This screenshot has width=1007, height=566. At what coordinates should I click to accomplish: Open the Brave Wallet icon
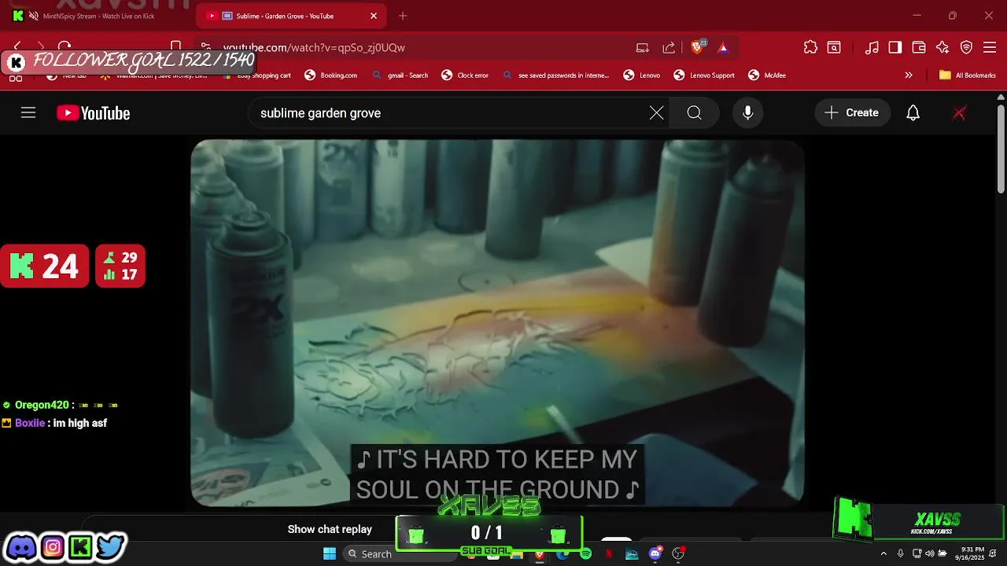point(919,47)
